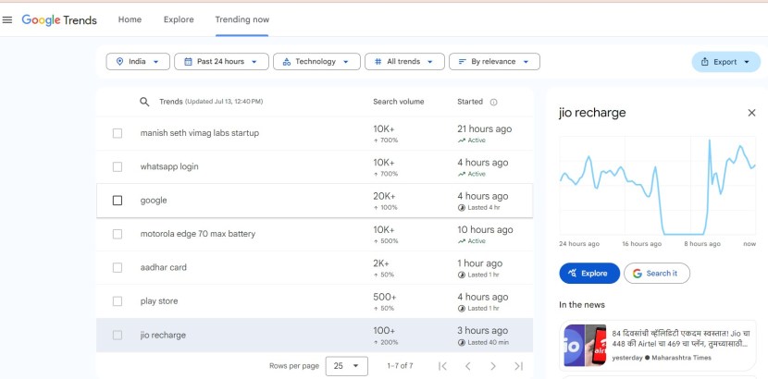Close the jio recharge details panel
768x379 pixels.
[x=752, y=113]
